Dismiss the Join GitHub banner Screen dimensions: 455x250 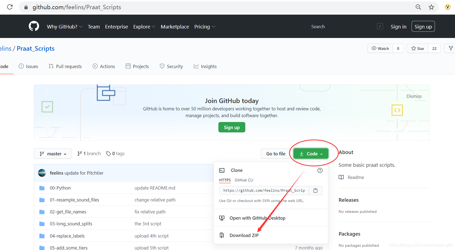pos(414,96)
